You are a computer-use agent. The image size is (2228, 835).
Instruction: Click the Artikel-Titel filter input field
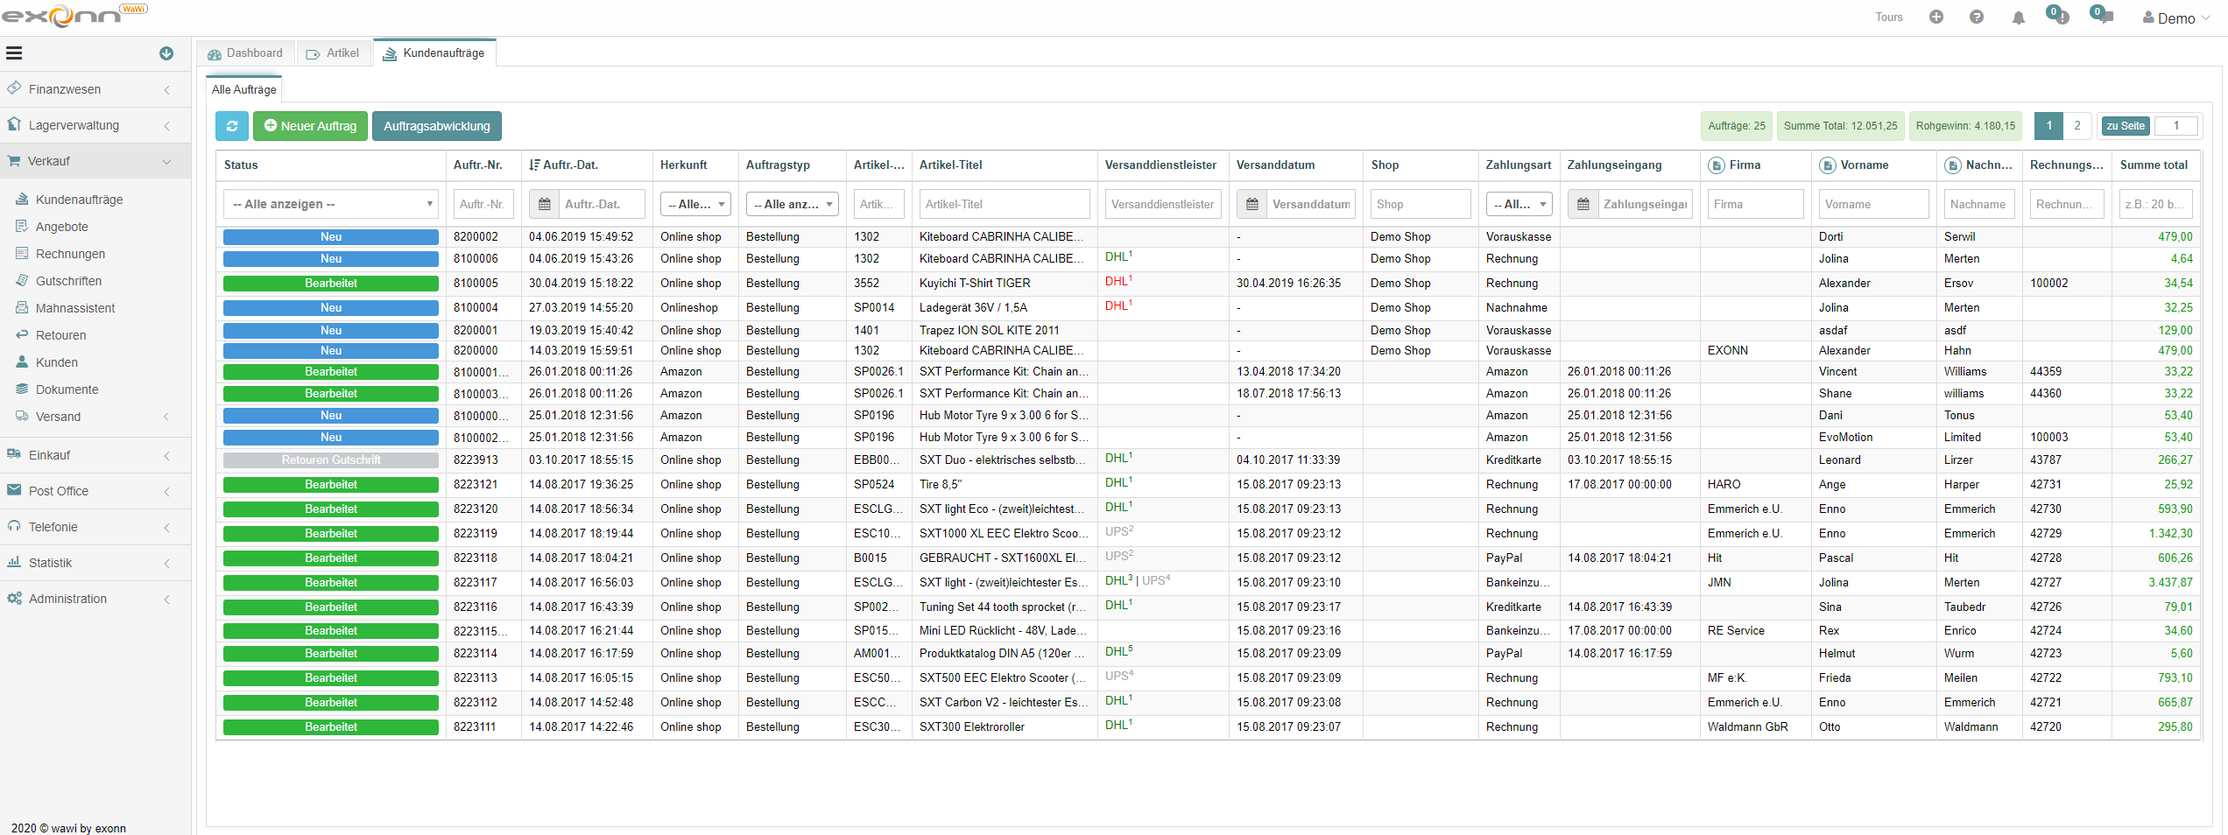(1004, 204)
